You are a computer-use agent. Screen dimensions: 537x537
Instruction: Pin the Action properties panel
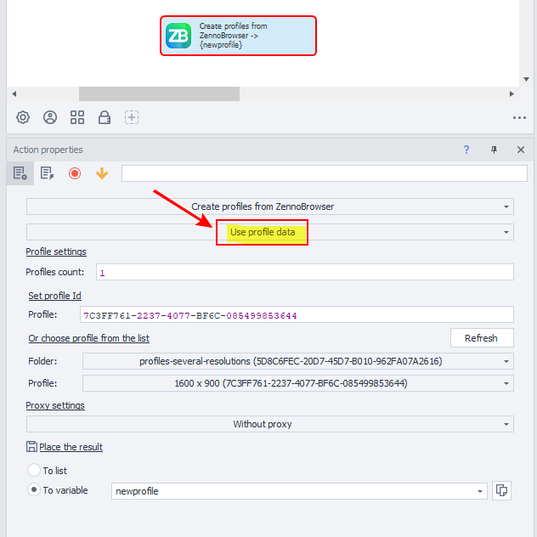(x=494, y=150)
